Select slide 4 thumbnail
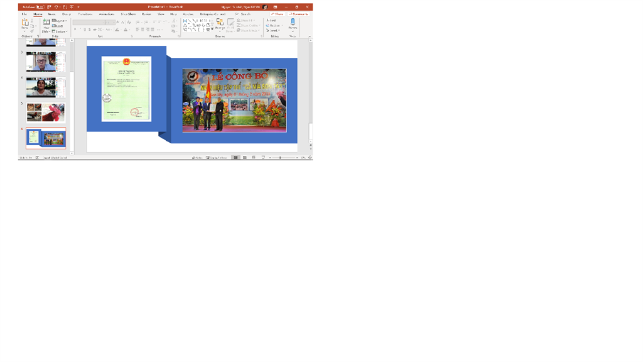This screenshot has width=643, height=362. pyautogui.click(x=46, y=87)
